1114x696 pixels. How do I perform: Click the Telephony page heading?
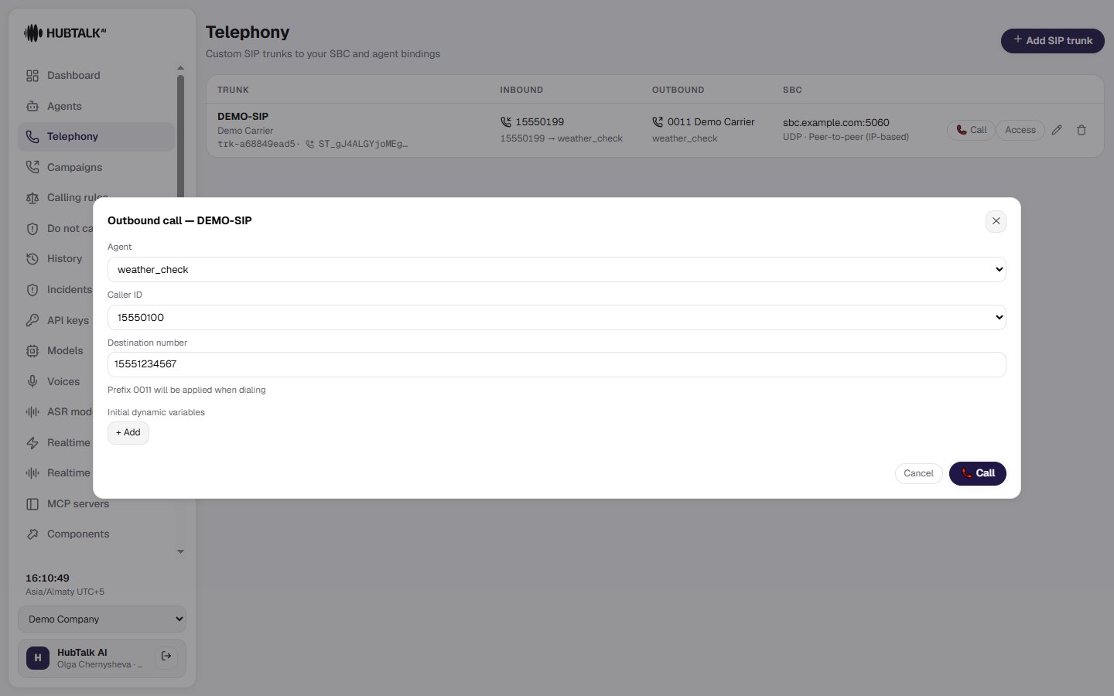coord(248,32)
